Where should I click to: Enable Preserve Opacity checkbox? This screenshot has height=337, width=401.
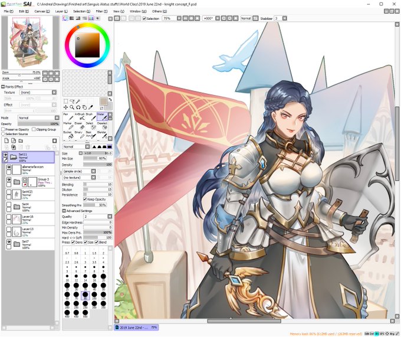[4, 129]
